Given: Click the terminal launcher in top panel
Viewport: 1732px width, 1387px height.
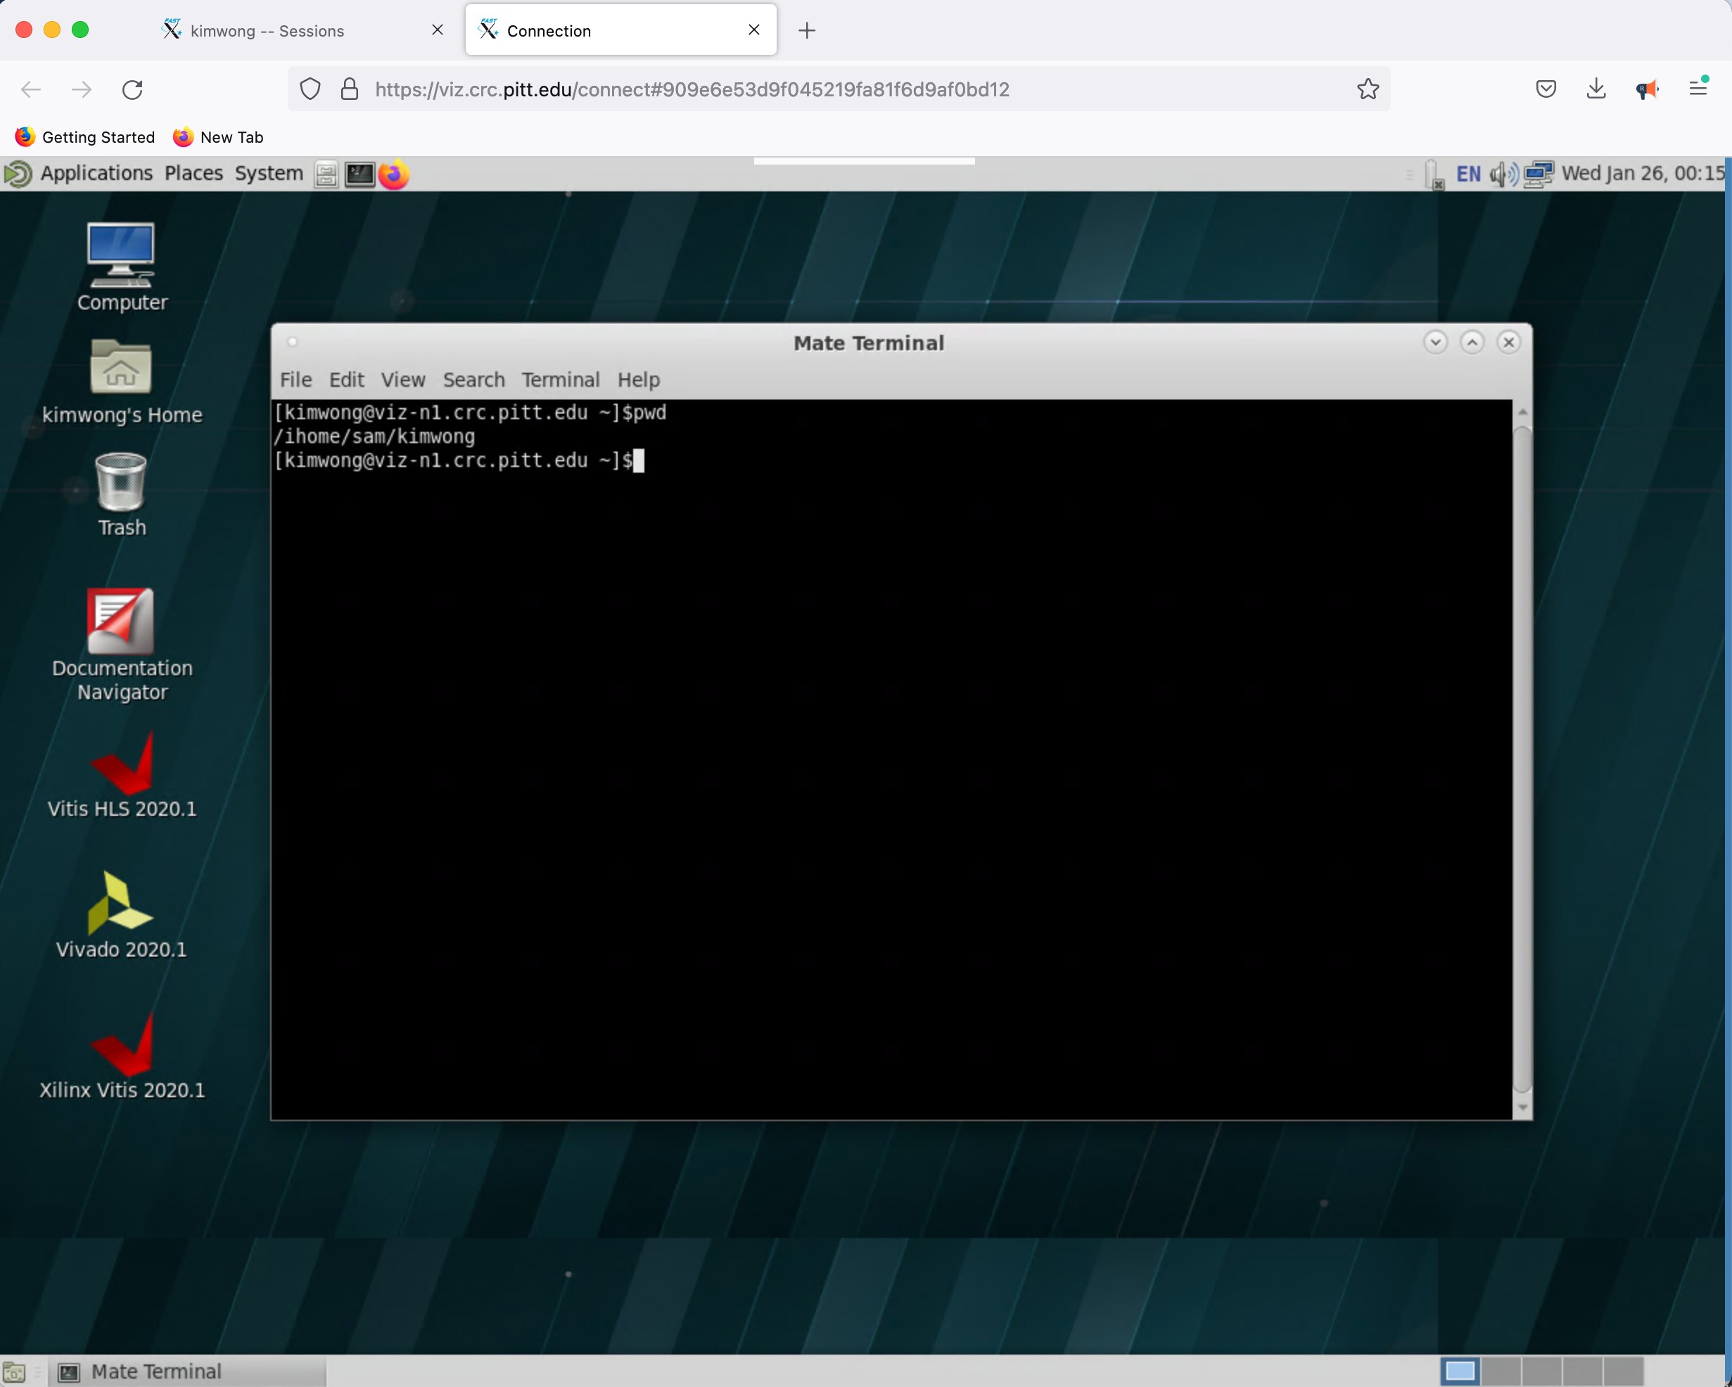Looking at the screenshot, I should click(359, 174).
